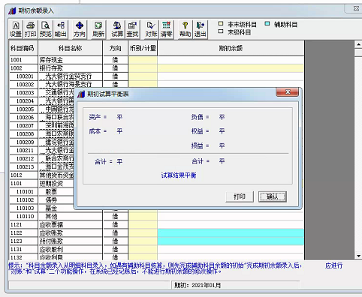Click the 辅助科目 cyan legend swatch
The height and width of the screenshot is (297, 362).
pos(267,24)
